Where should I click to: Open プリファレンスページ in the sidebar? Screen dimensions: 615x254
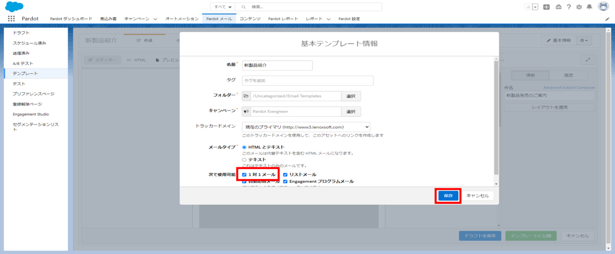pos(33,94)
